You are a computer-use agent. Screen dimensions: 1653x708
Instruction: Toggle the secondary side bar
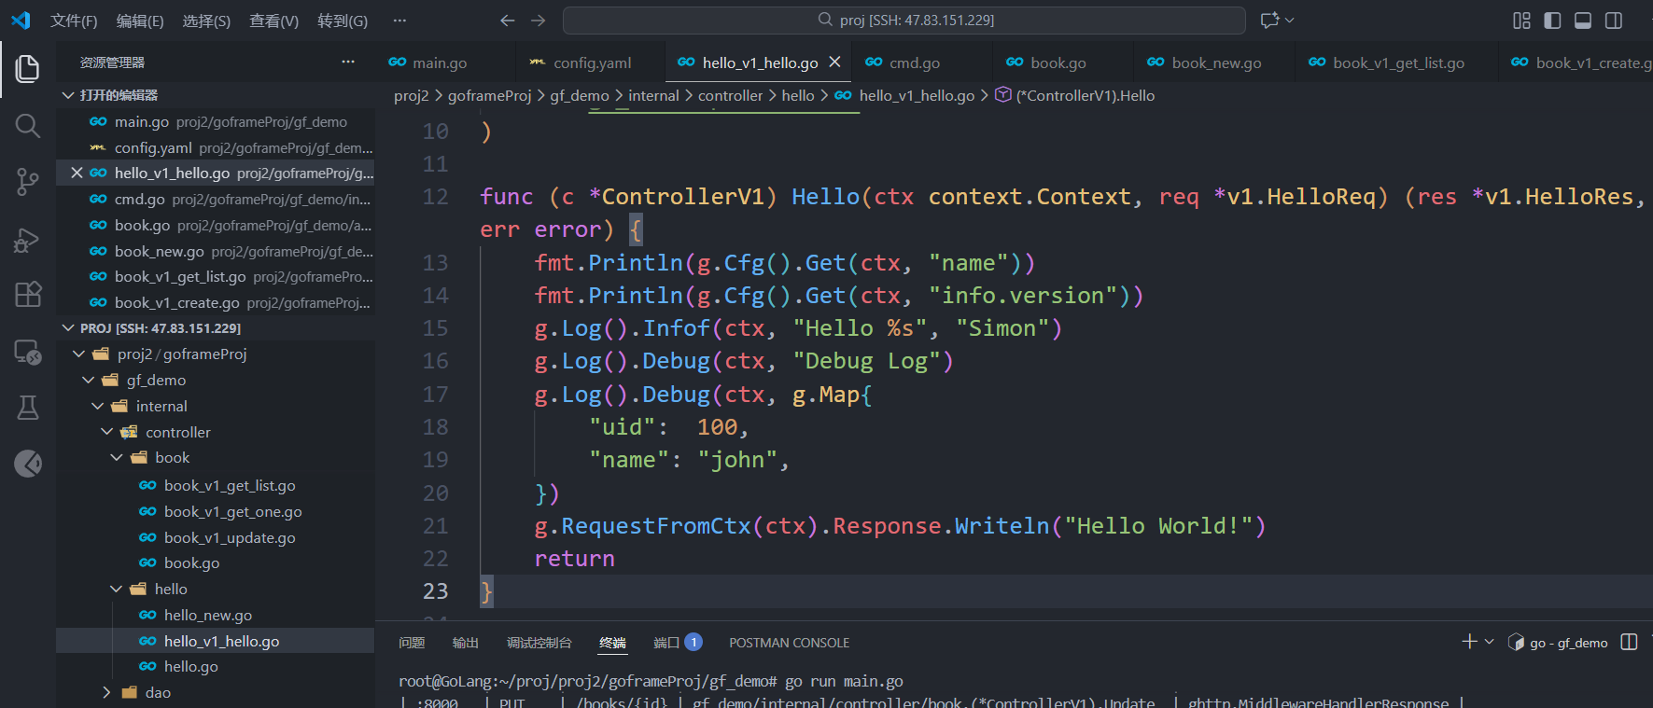pos(1614,21)
